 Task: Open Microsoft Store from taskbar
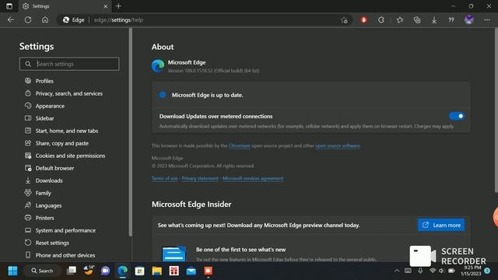140,271
